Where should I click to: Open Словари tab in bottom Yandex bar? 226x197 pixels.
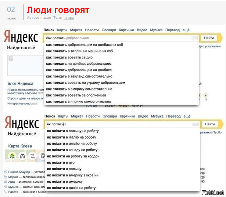tap(110, 116)
